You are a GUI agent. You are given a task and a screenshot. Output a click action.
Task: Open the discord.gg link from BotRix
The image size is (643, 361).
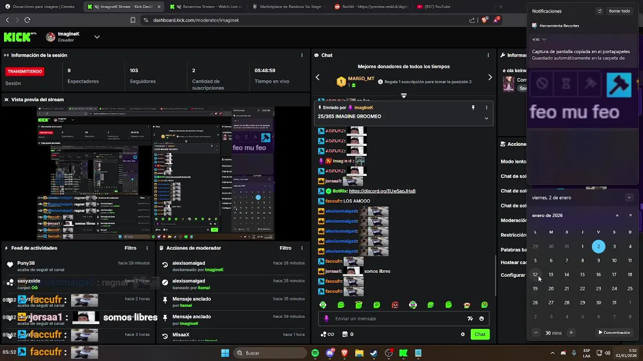pyautogui.click(x=382, y=191)
